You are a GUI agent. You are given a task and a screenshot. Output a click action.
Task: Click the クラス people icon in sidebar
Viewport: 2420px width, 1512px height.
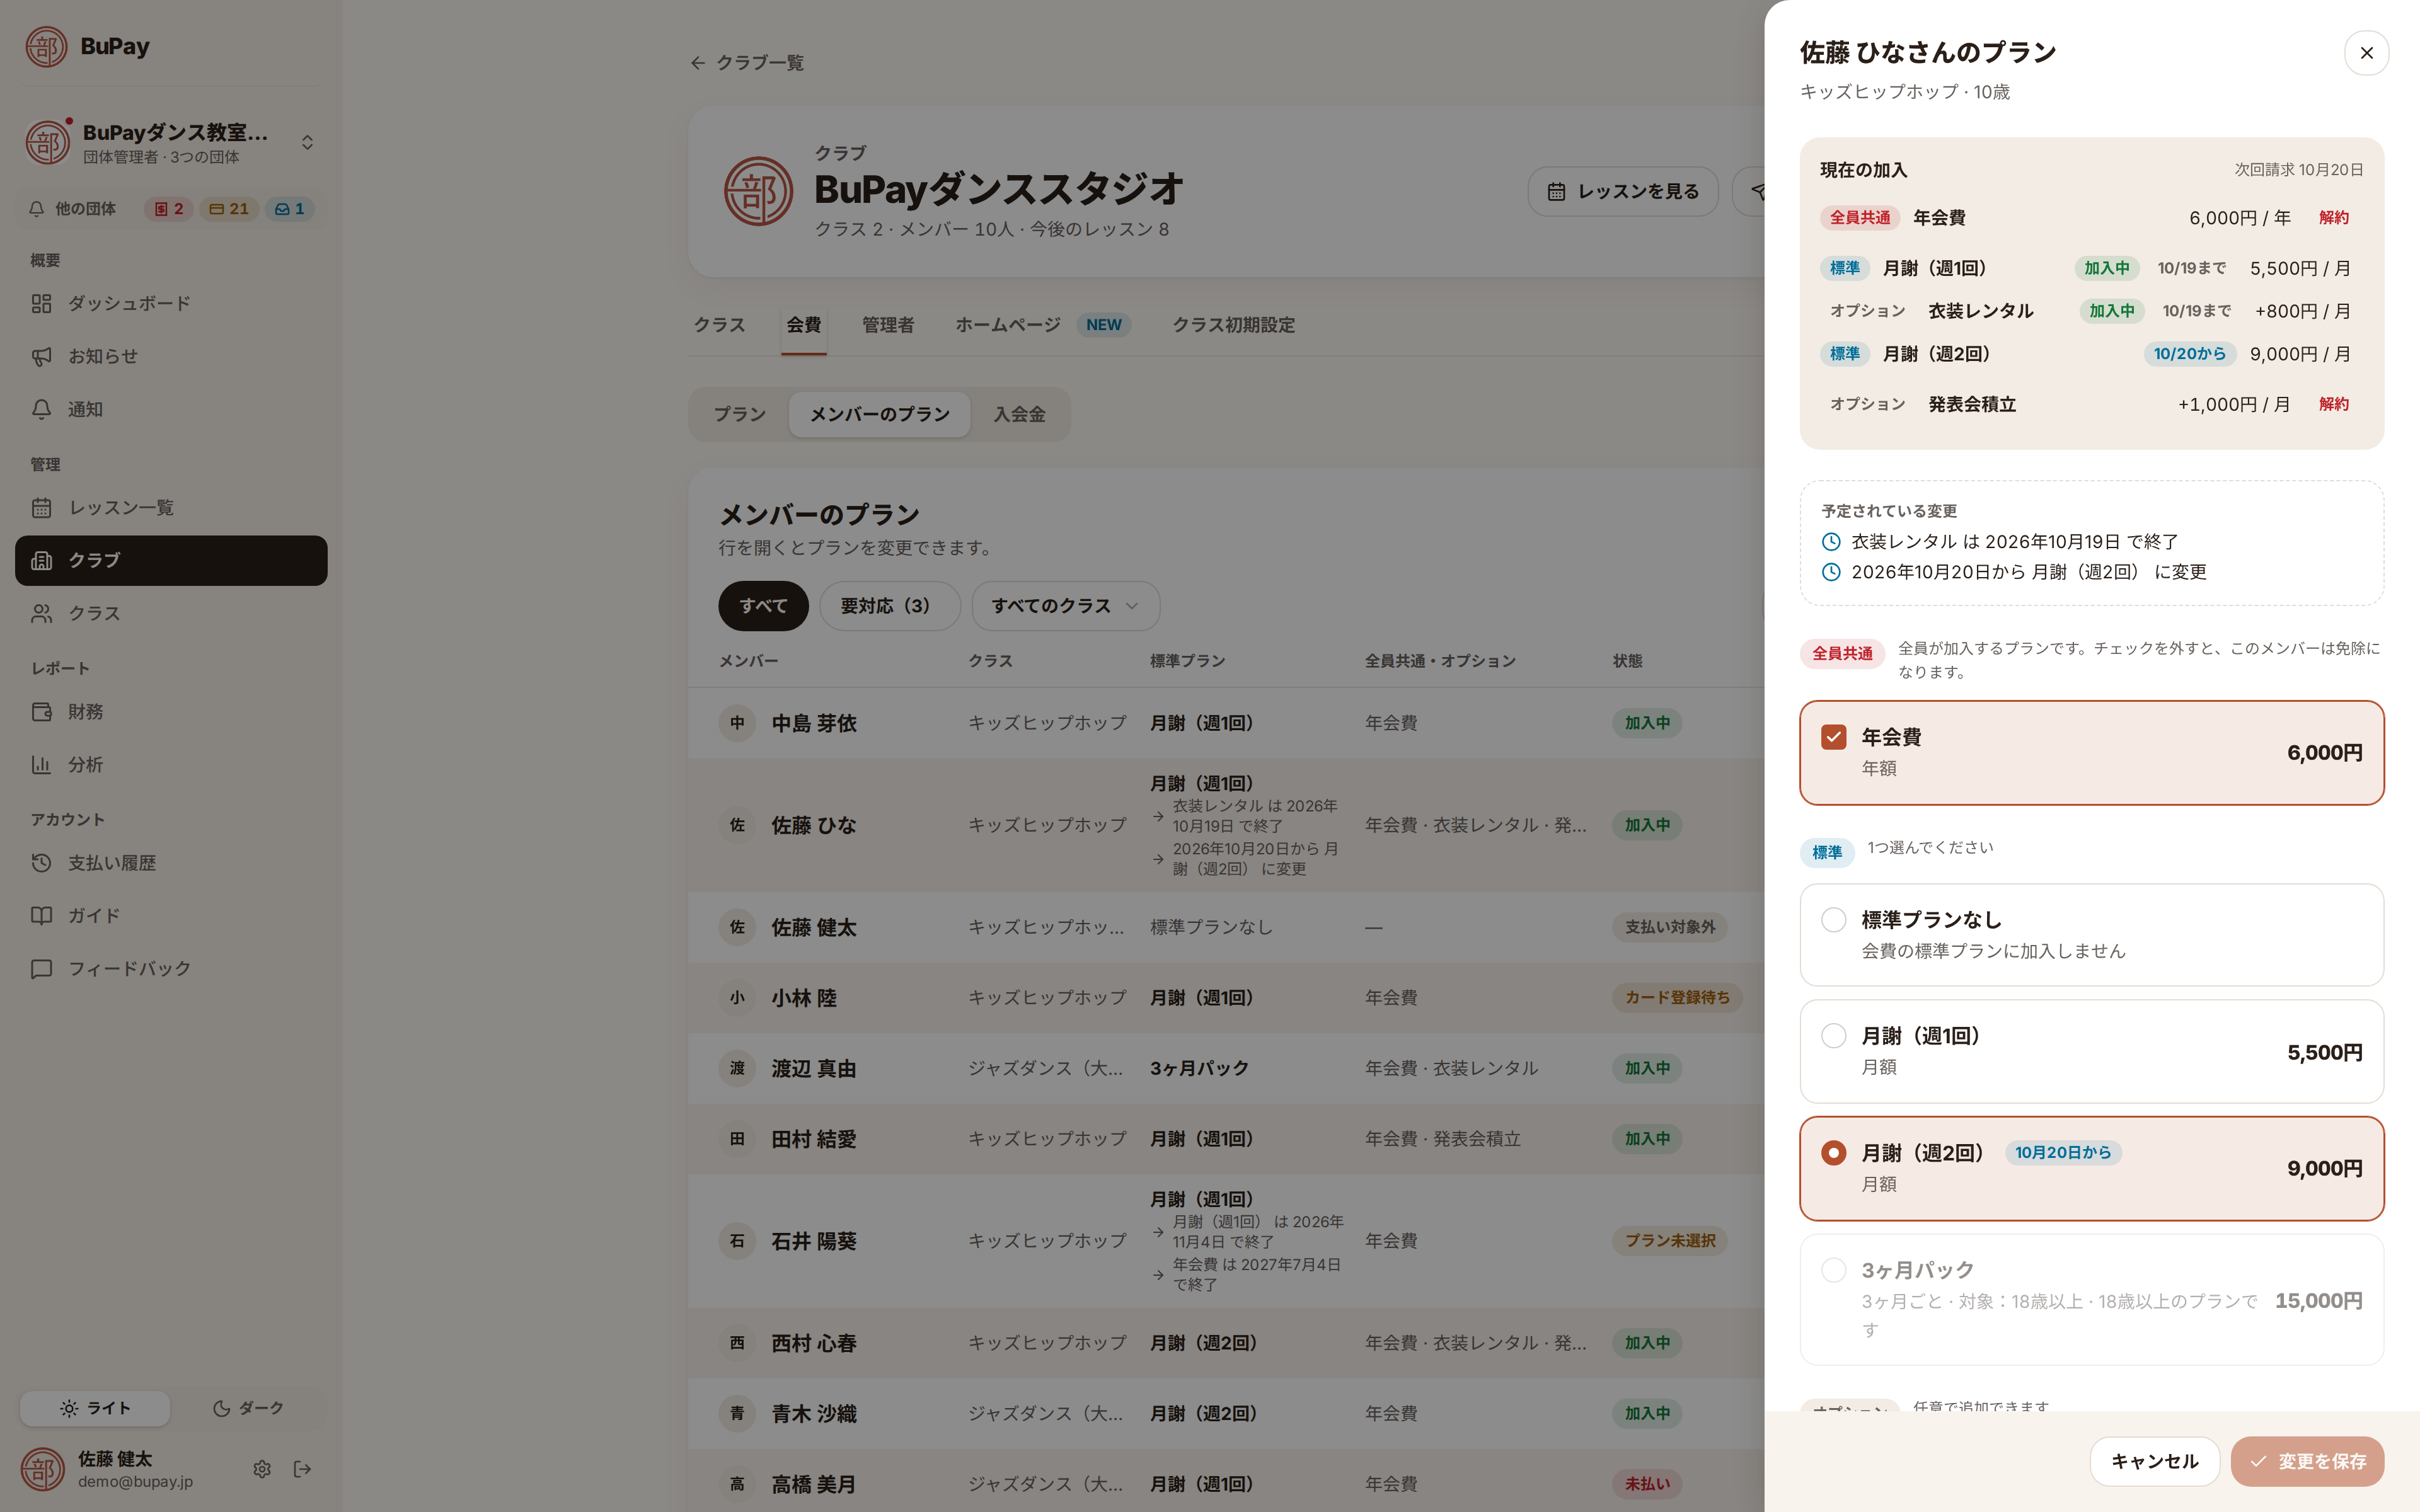click(41, 613)
